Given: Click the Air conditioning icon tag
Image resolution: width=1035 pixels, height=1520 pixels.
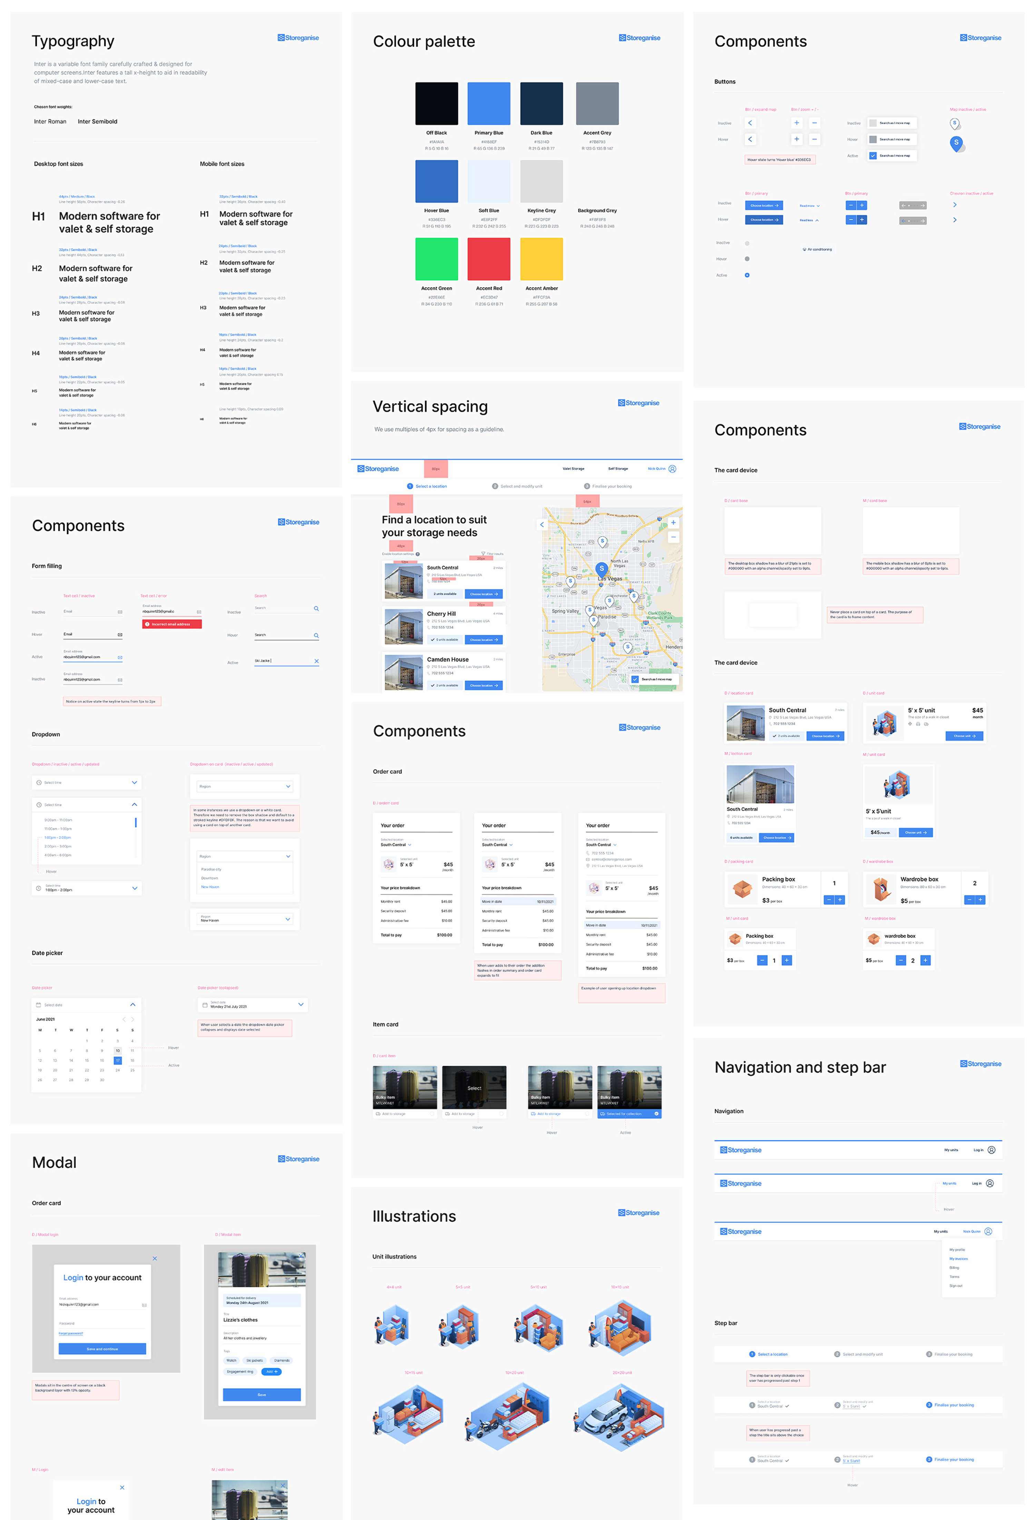Looking at the screenshot, I should [x=817, y=249].
